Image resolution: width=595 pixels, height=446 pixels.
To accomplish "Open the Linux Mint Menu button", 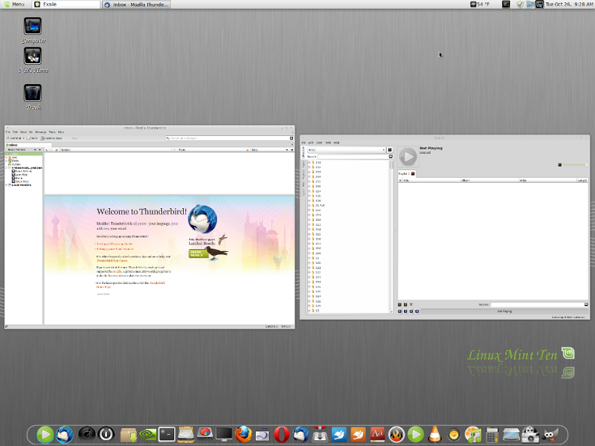I will [14, 4].
